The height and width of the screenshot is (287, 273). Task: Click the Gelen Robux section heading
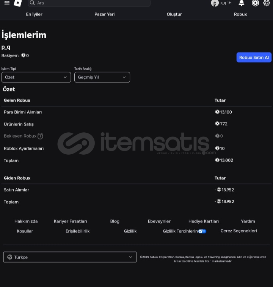[x=17, y=100]
